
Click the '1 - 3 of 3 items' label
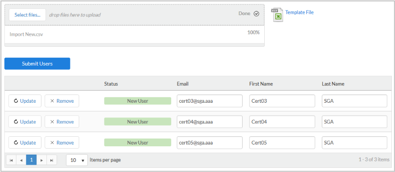coord(374,160)
